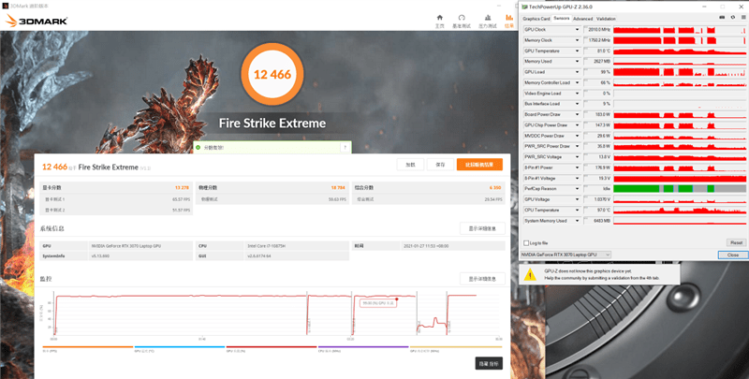Click the orange legend bar under monitoring chart

point(88,347)
